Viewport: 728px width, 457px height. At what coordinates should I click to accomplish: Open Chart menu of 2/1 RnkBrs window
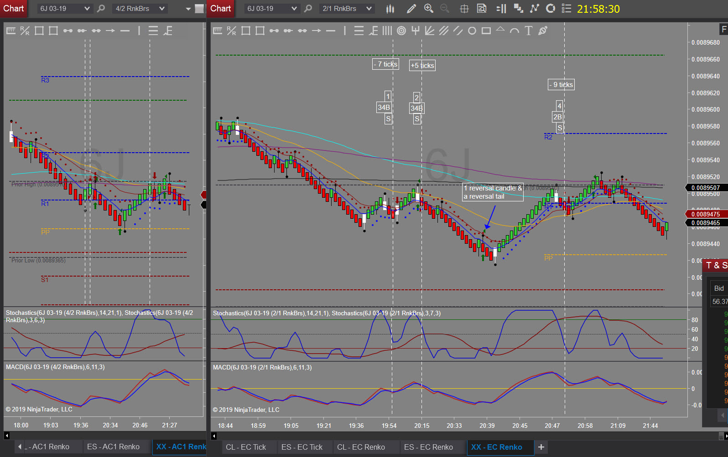221,9
